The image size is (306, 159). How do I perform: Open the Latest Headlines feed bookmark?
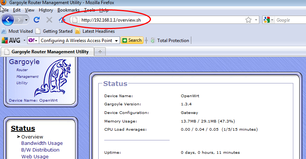[x=95, y=31]
